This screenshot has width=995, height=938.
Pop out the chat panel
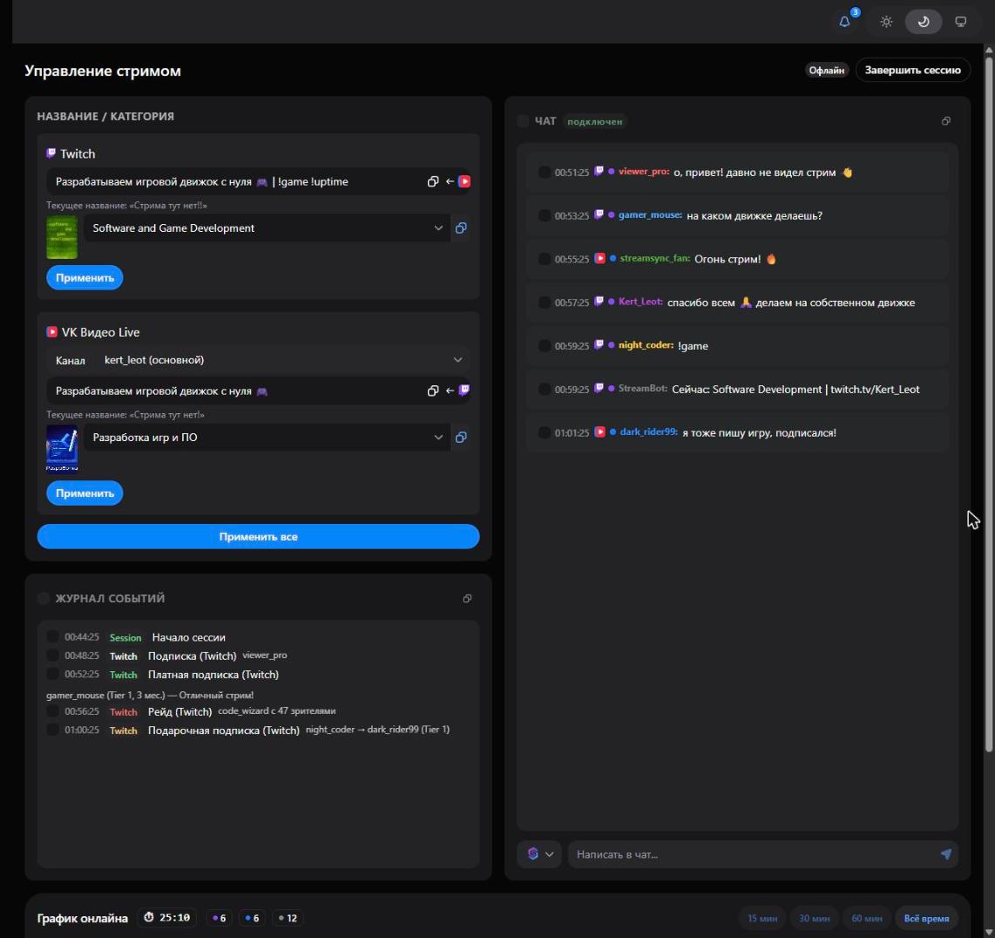coord(945,121)
